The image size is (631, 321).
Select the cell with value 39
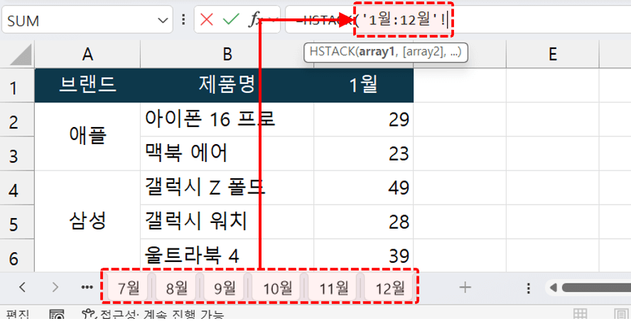click(363, 256)
